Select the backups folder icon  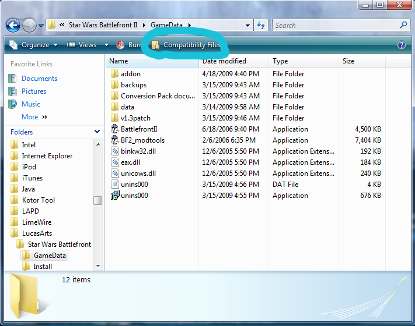tap(114, 84)
